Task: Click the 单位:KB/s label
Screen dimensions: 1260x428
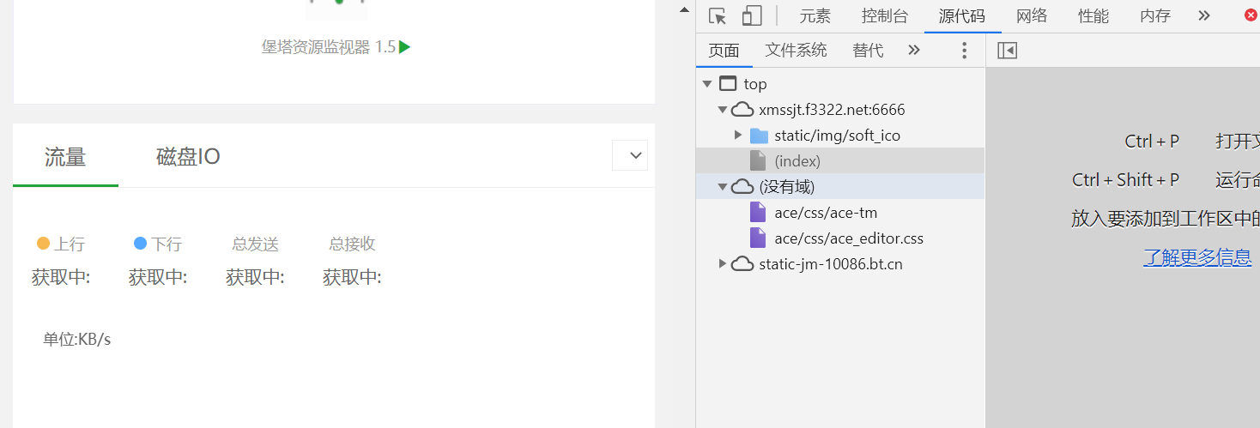Action: [x=77, y=340]
